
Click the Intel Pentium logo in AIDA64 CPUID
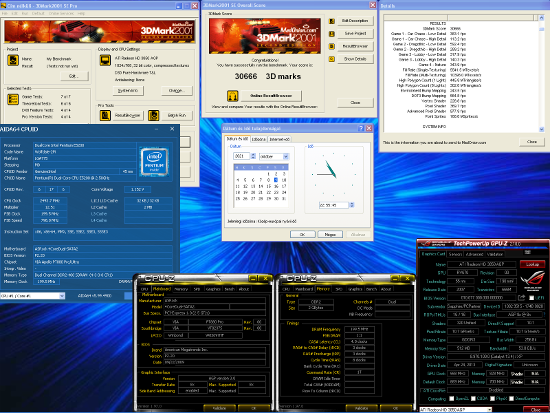point(154,162)
